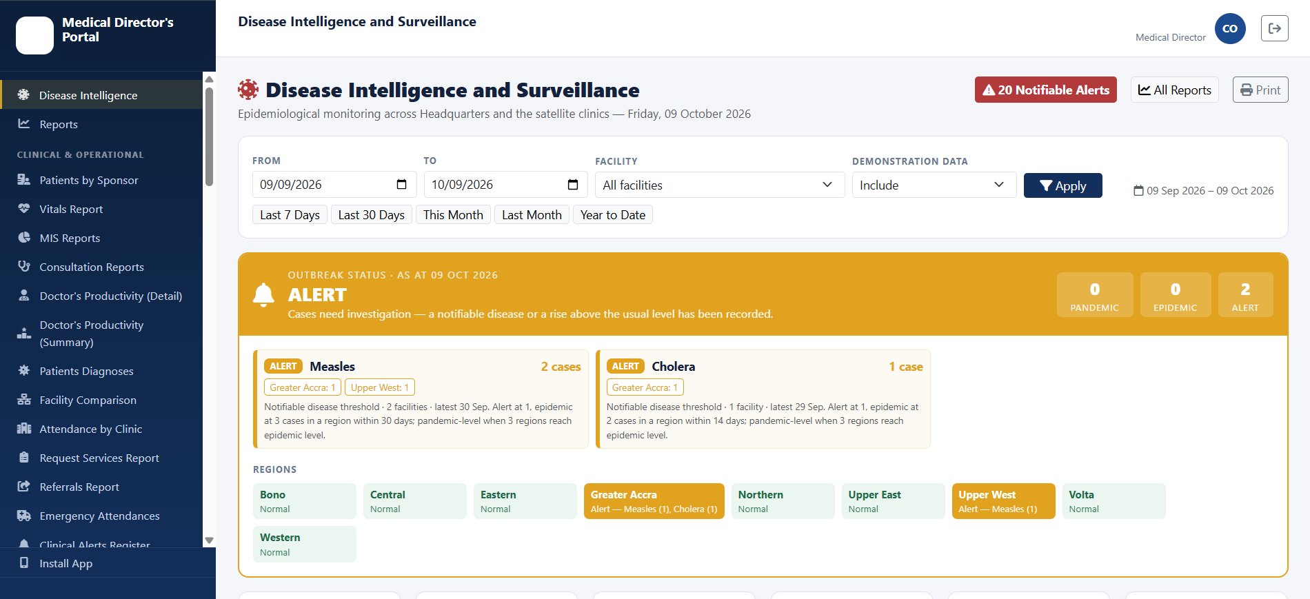The image size is (1310, 599).
Task: Click the Consultation Reports stethoscope icon
Action: tap(23, 266)
